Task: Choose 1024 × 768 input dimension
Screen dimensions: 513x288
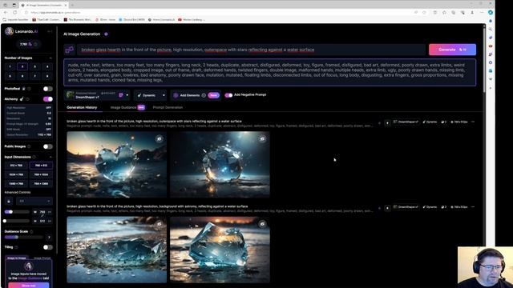Action: 16,174
